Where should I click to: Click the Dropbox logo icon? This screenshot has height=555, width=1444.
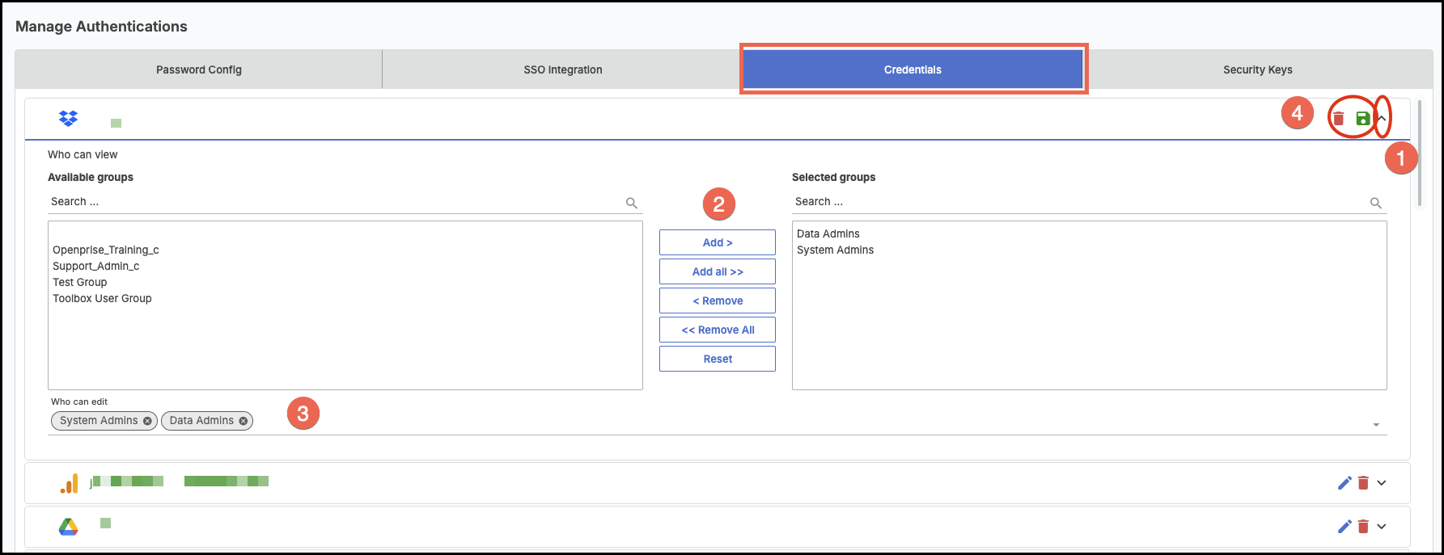click(x=68, y=118)
